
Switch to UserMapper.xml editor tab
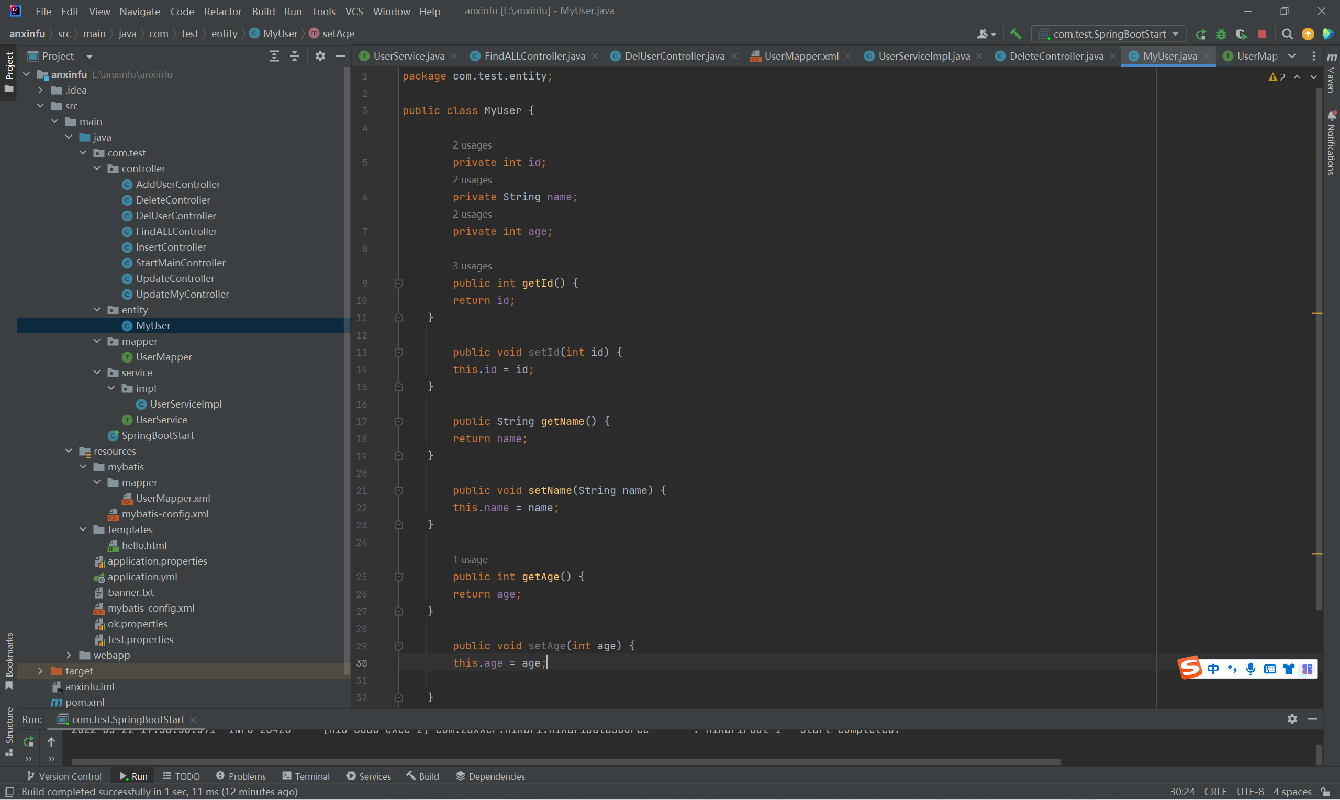click(x=801, y=56)
